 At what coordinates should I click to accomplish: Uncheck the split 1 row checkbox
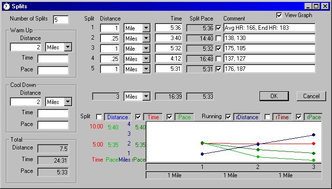tap(218, 28)
